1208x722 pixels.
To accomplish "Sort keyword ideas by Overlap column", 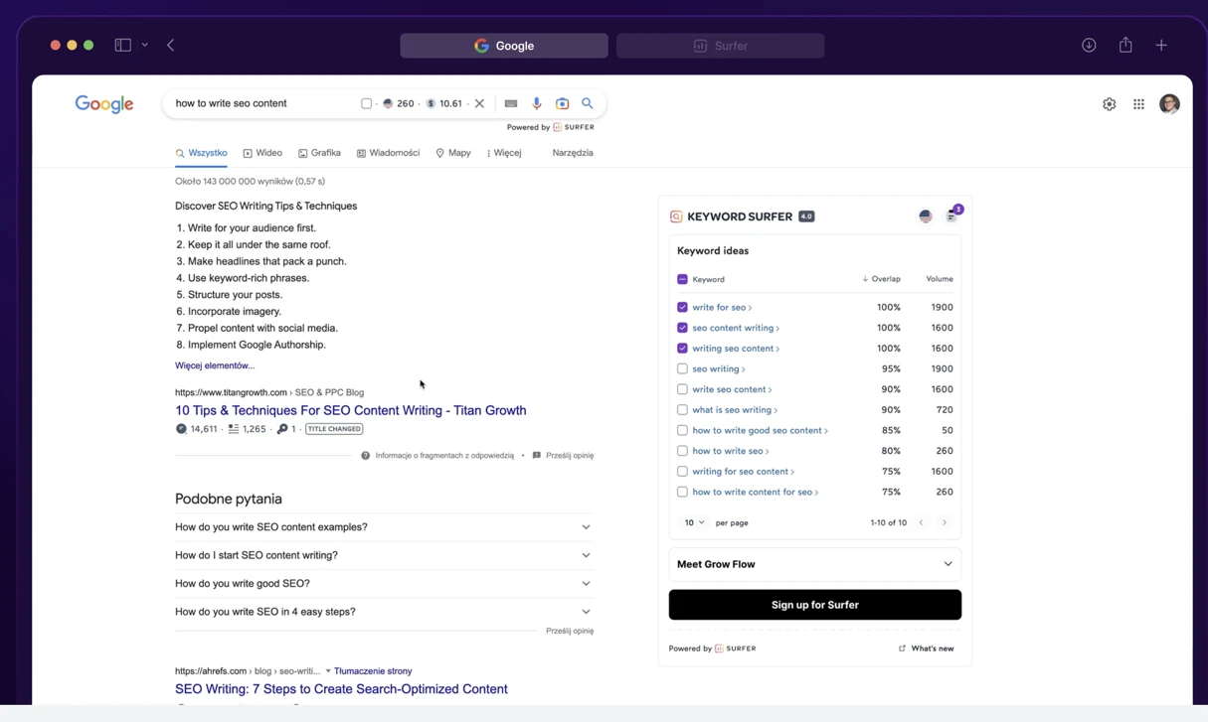I will point(881,279).
